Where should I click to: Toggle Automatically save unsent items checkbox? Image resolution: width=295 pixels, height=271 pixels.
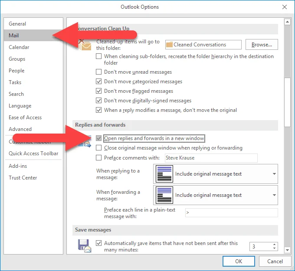click(98, 243)
